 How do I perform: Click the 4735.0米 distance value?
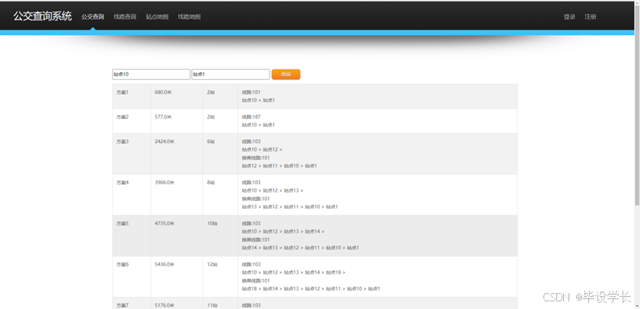tap(164, 223)
